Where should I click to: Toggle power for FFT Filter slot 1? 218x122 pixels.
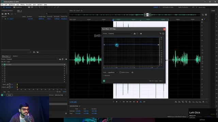coord(4,64)
